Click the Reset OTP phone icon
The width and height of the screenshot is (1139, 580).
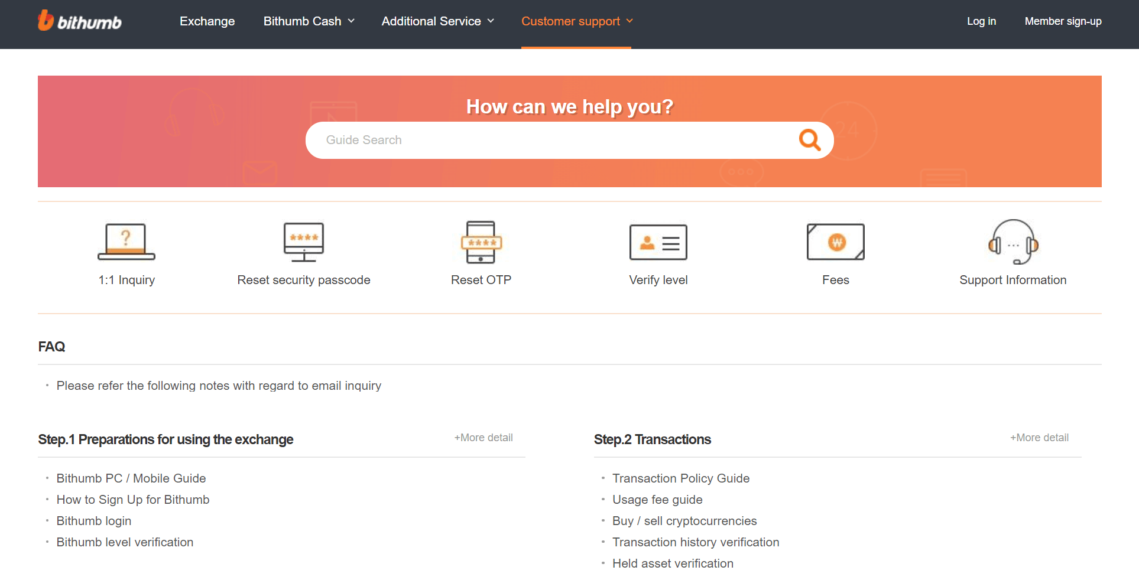(481, 242)
